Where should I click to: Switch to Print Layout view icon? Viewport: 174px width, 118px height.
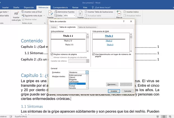(164, 117)
